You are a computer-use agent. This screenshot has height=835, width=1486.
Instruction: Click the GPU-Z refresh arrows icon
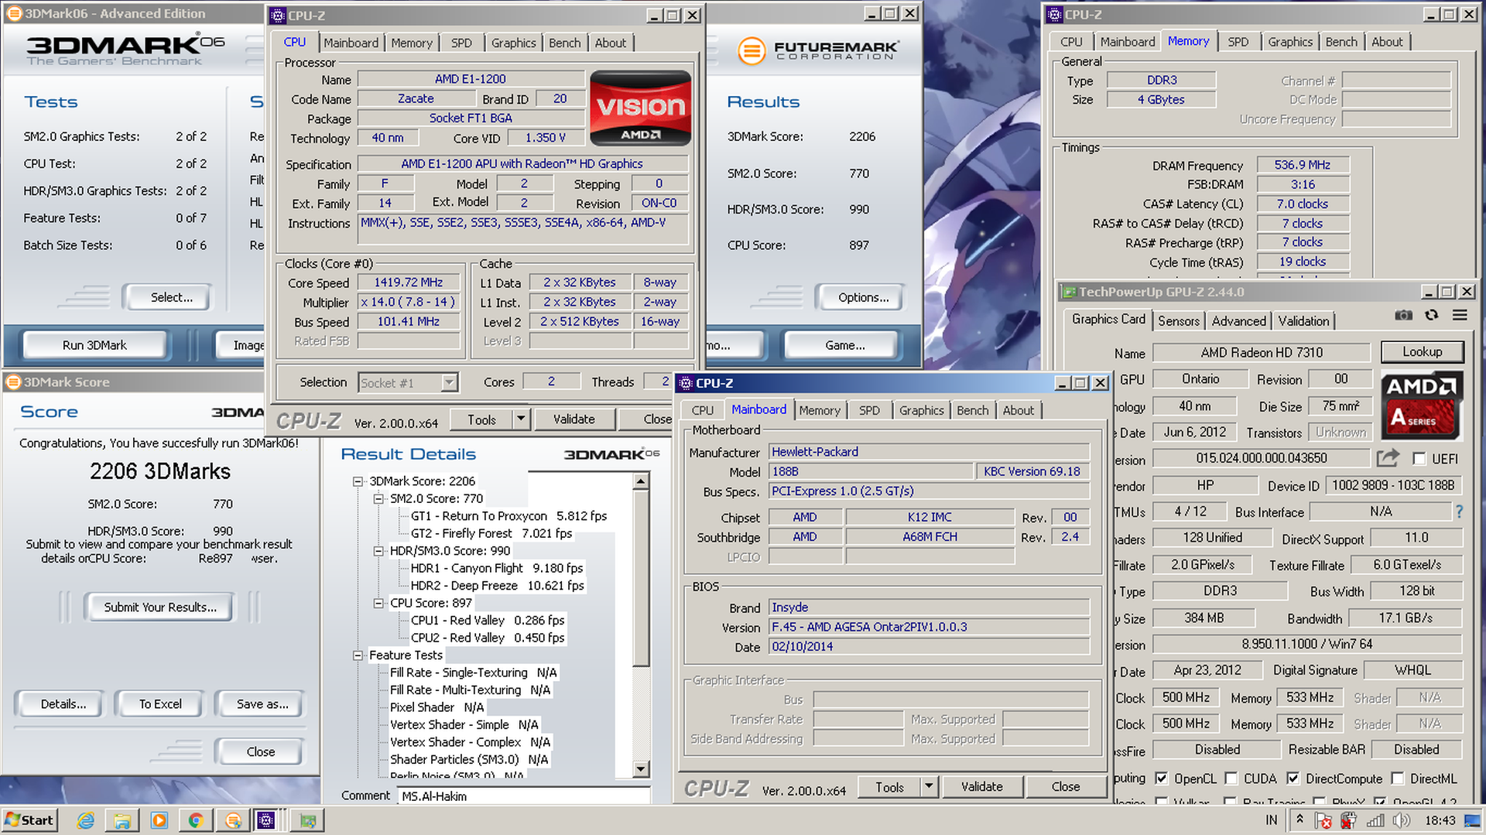coord(1432,315)
